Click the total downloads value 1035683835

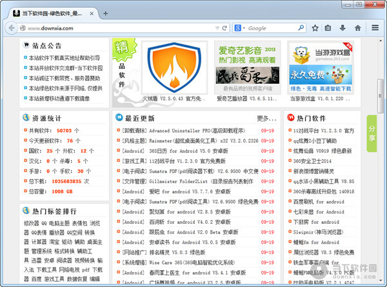(x=66, y=181)
